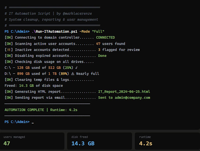Click the "Connecting to domain controller" line

tap(60, 38)
